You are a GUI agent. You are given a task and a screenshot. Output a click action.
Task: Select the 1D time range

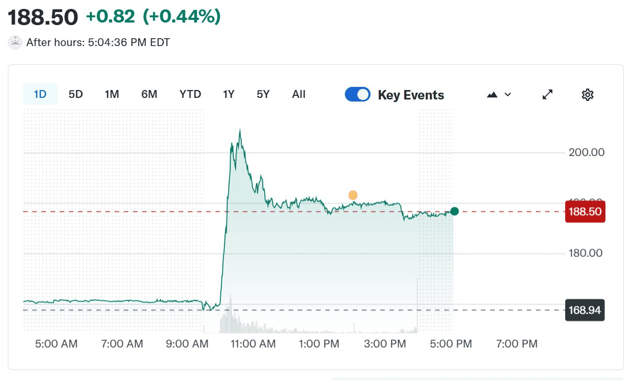(x=40, y=94)
